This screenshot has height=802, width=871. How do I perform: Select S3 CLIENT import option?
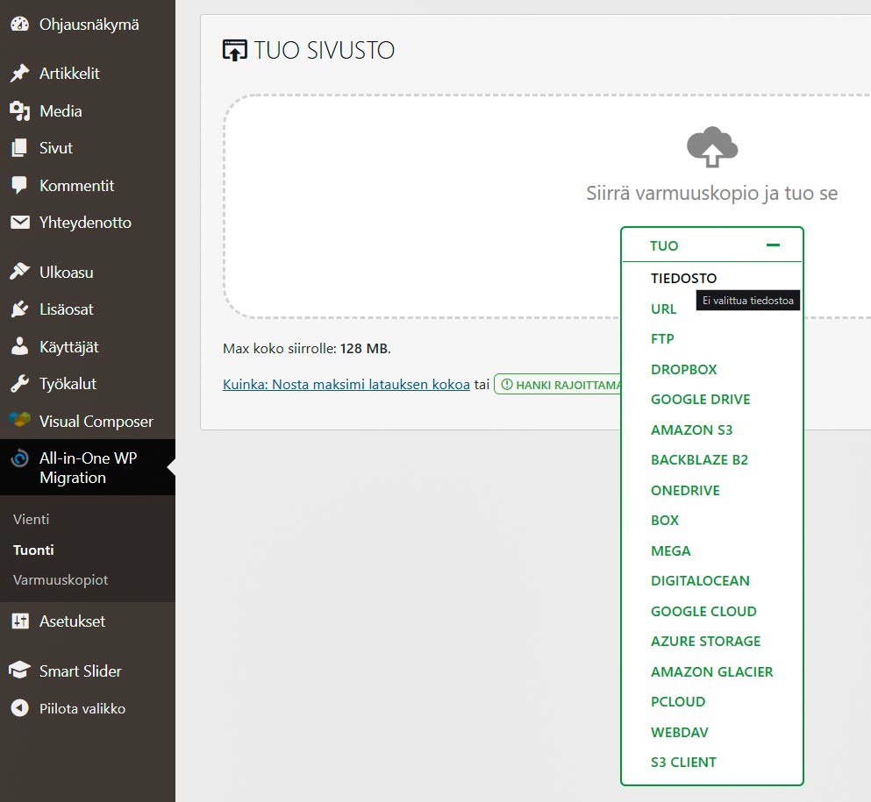pos(684,763)
